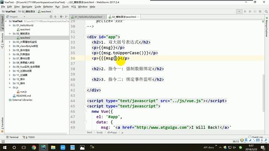Click the collapse all icon in Project panel
269x151 pixels.
tap(55, 17)
